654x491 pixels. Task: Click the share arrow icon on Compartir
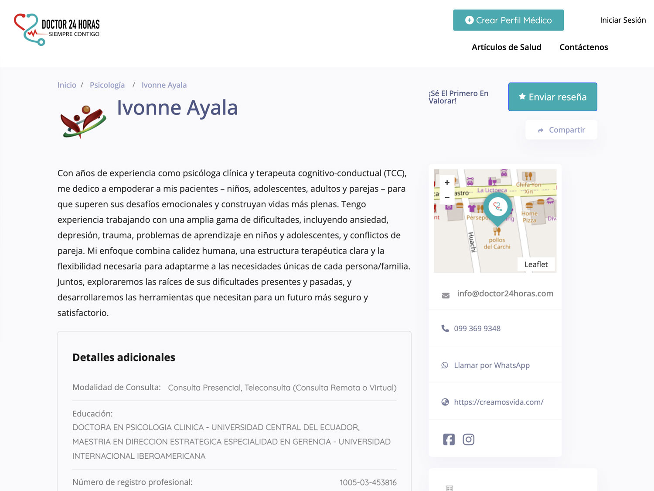pyautogui.click(x=541, y=130)
